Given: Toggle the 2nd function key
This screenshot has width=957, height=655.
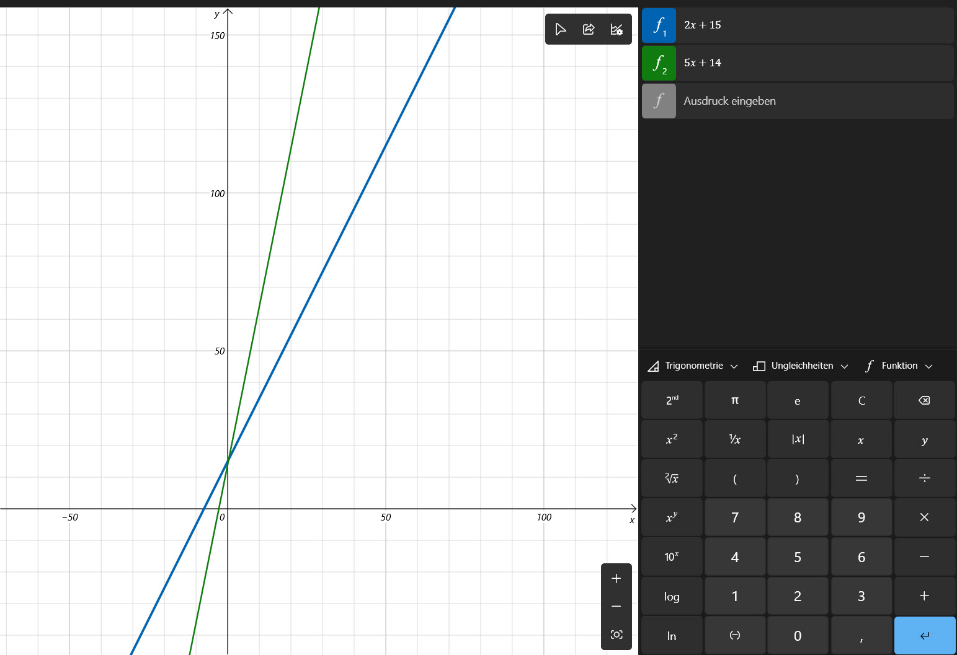Looking at the screenshot, I should (x=672, y=400).
